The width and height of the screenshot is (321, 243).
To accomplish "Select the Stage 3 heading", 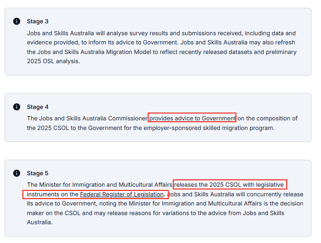I will [x=37, y=22].
